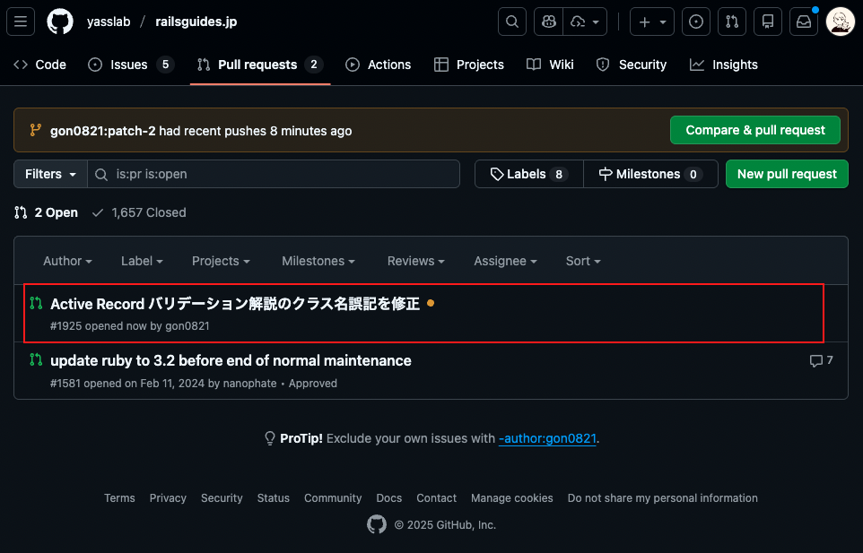The image size is (863, 553).
Task: Expand the Assignee filter dropdown
Action: 505,261
